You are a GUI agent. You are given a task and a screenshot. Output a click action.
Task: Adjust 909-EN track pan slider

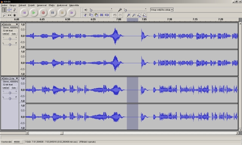(x=10, y=44)
